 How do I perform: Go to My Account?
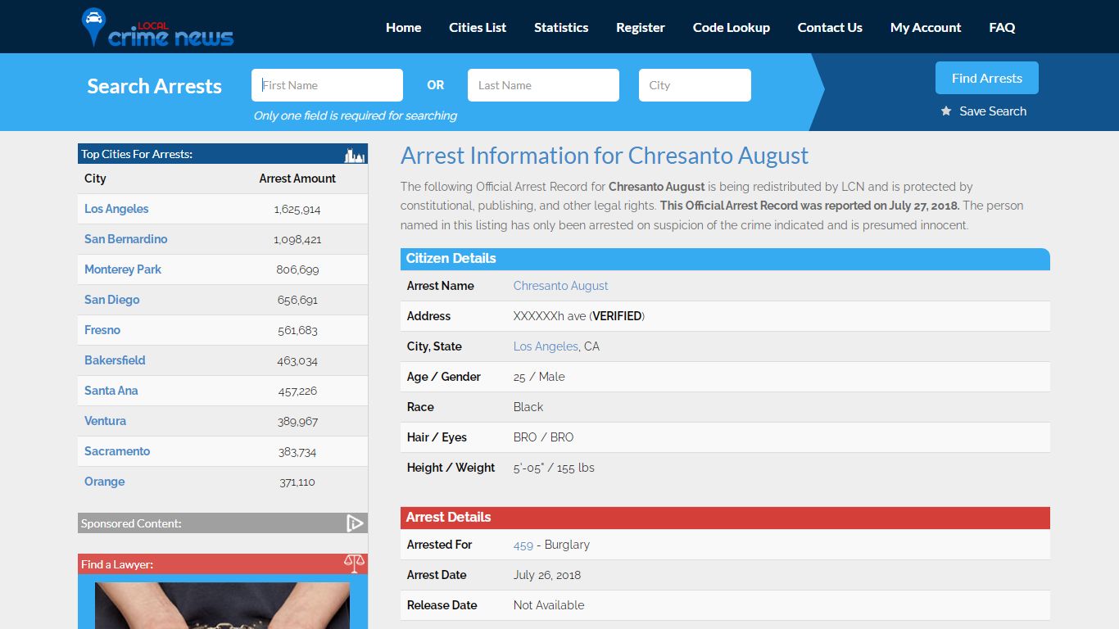pos(926,28)
